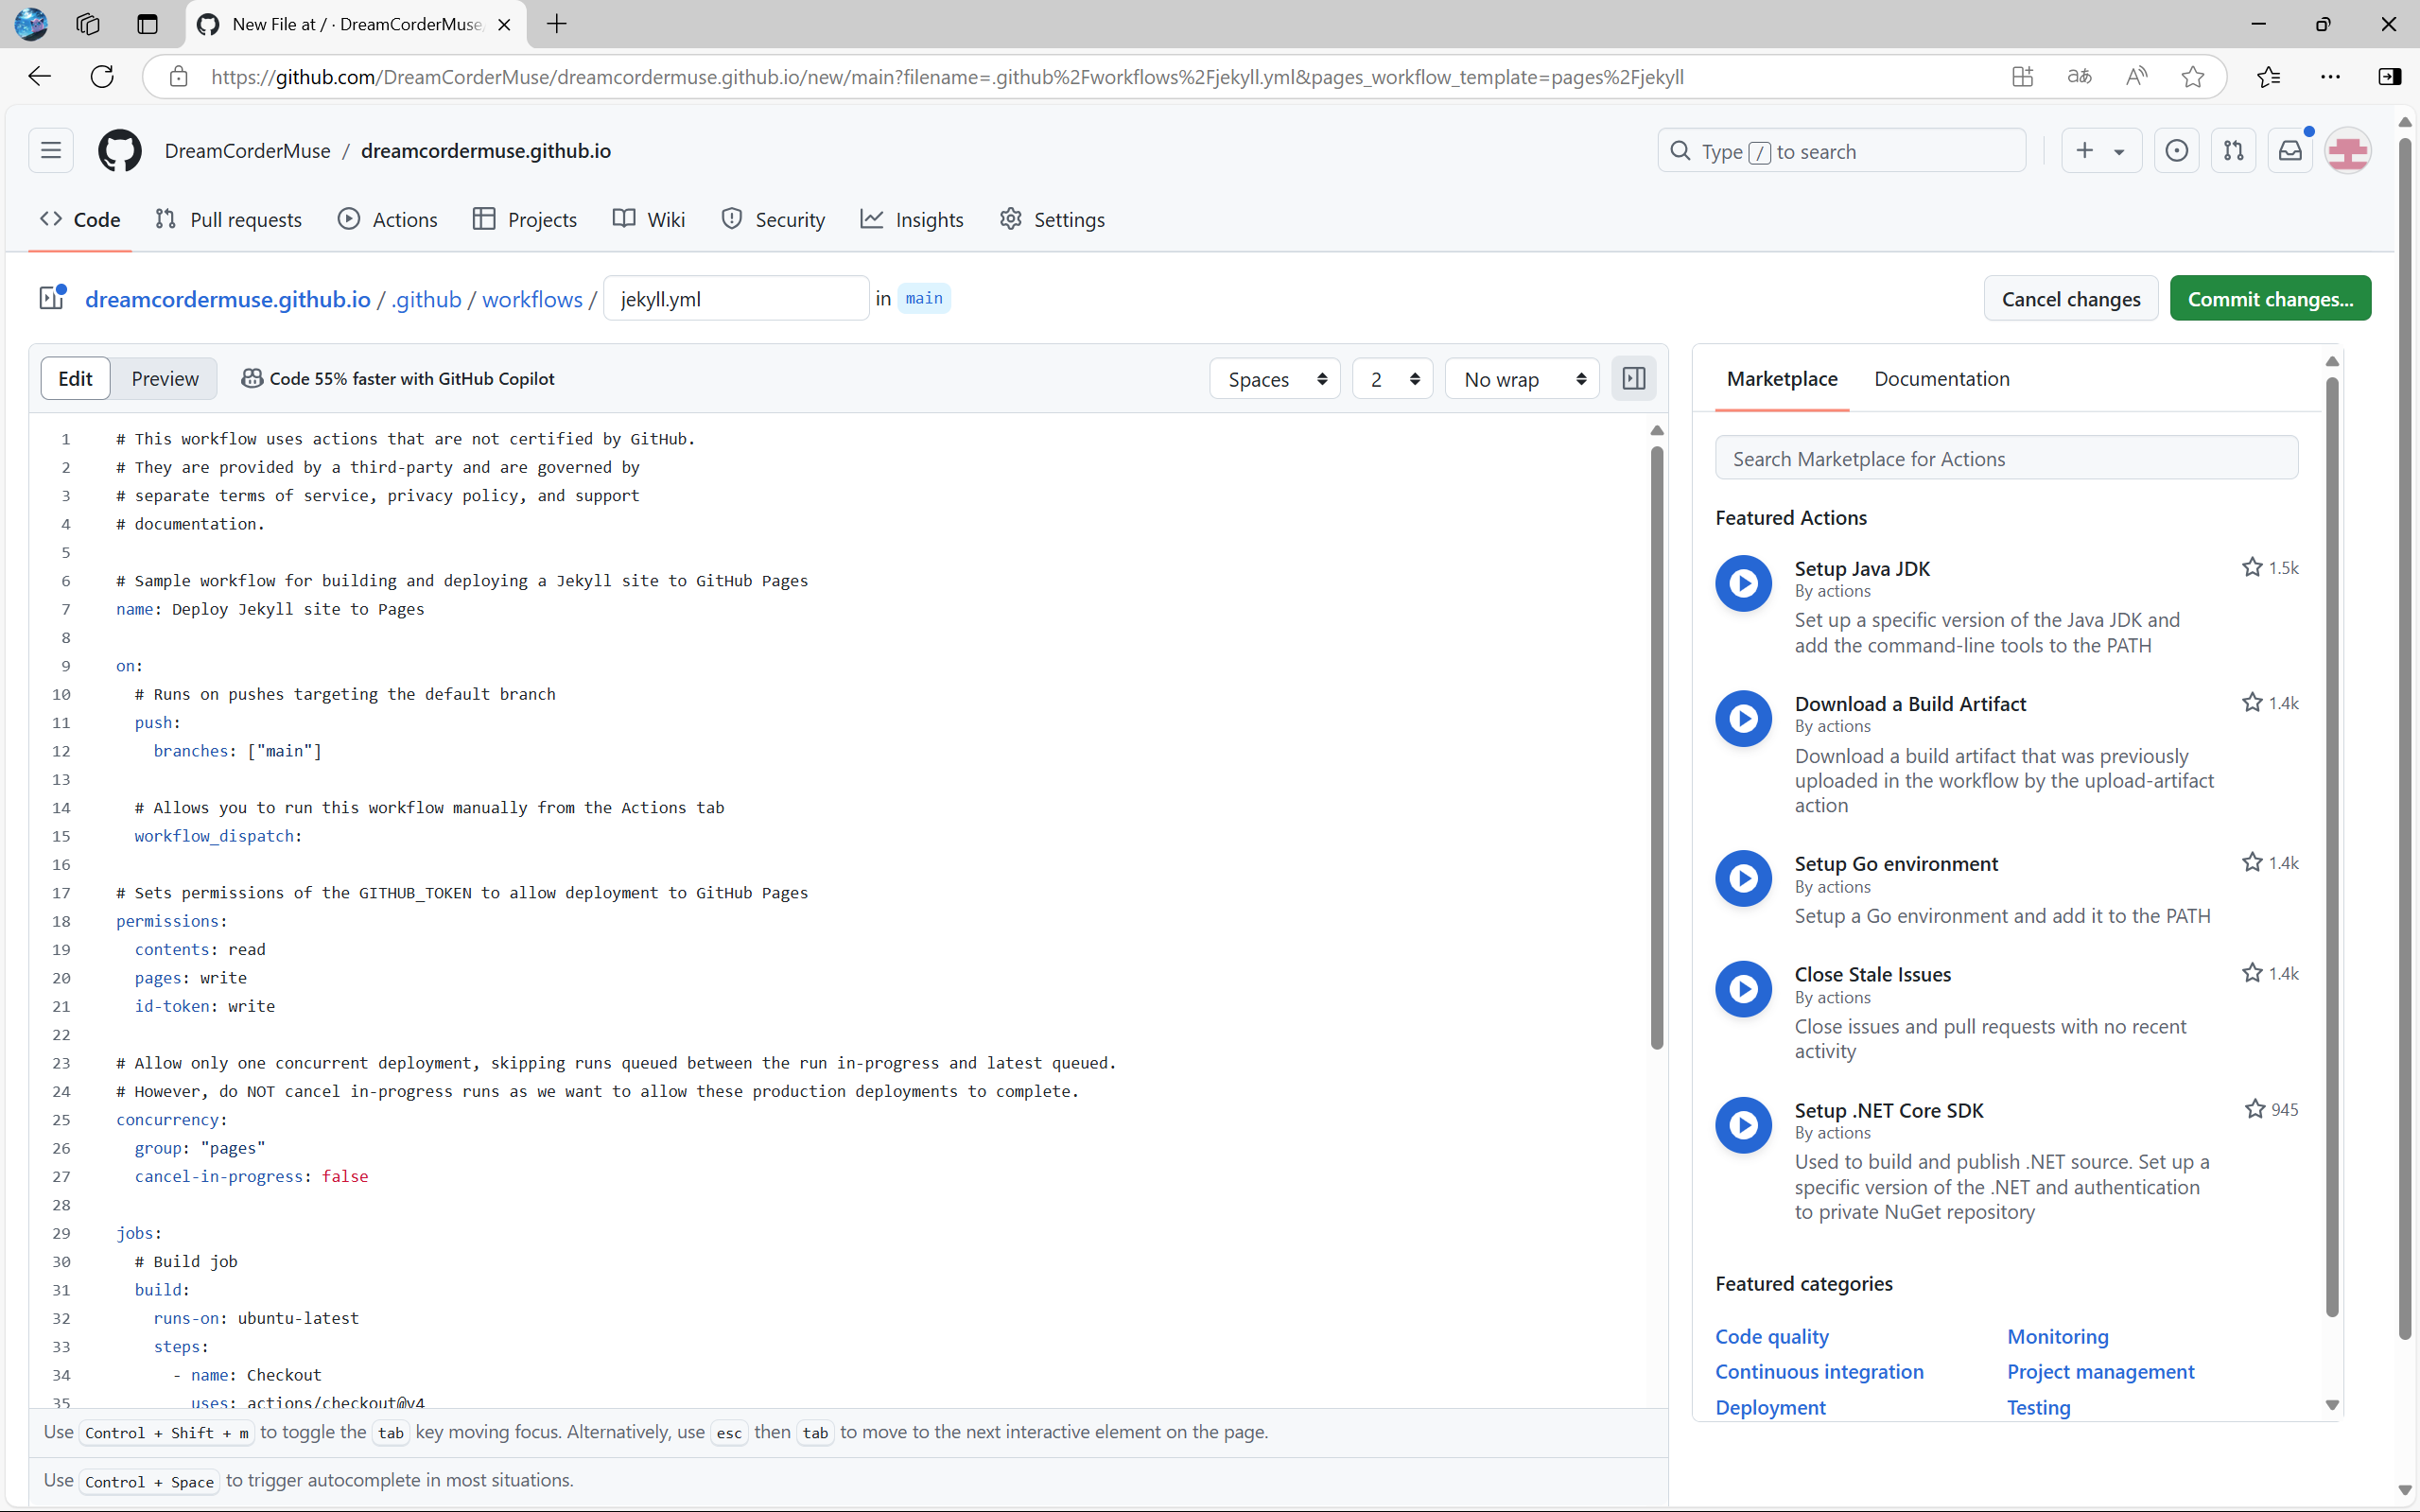Go back in browser history
Viewport: 2420px width, 1512px height.
[x=40, y=77]
